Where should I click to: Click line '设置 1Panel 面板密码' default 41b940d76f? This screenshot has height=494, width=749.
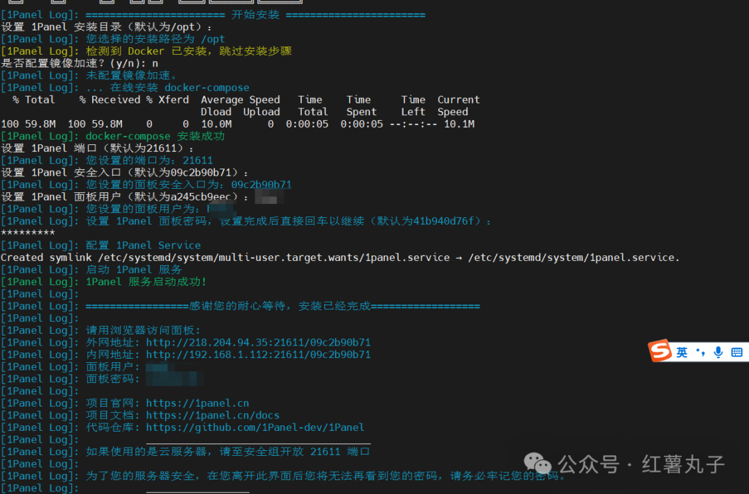tap(289, 221)
